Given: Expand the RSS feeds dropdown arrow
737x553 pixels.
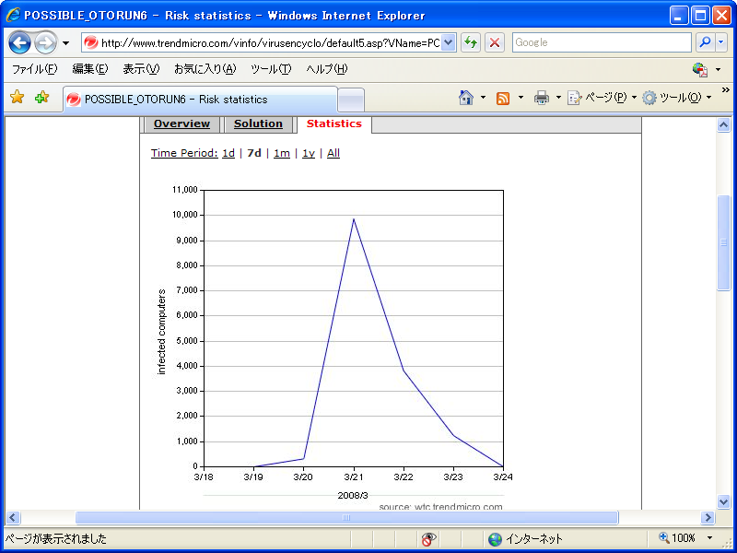Looking at the screenshot, I should click(521, 98).
